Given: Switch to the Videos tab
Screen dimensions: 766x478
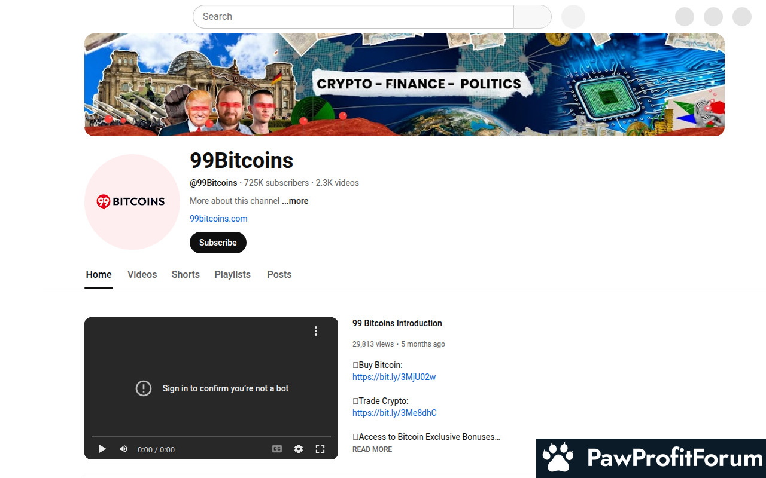Looking at the screenshot, I should click(x=142, y=275).
